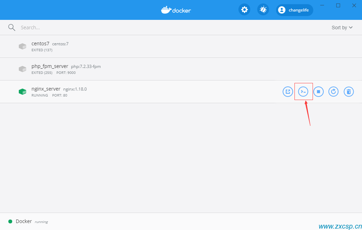The image size is (362, 230).
Task: Expand the Sort by dropdown
Action: click(342, 28)
